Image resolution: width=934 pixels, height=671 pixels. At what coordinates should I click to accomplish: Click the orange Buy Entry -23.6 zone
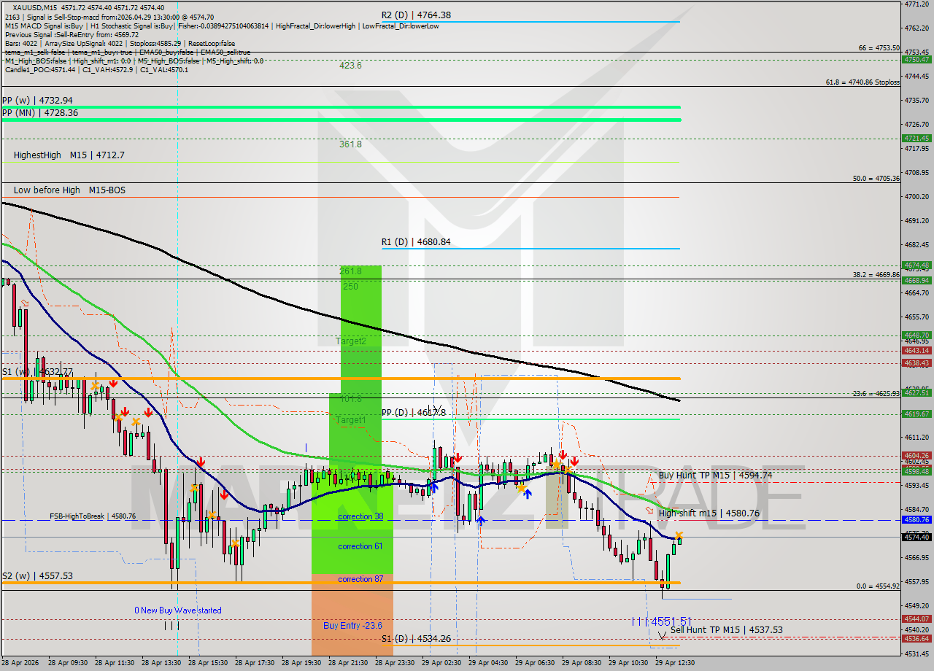[352, 626]
